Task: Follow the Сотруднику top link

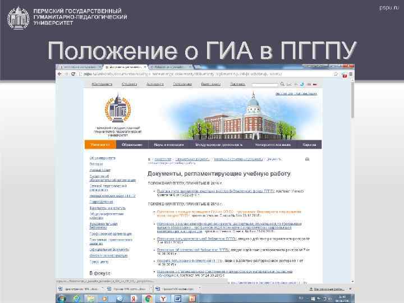Action: point(182,84)
